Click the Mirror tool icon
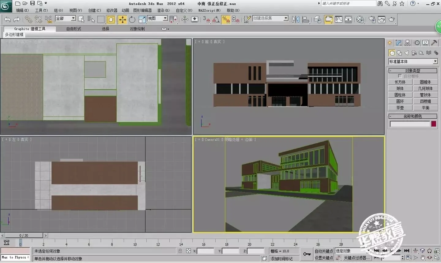Viewport: 441px width, 263px height. pos(296,20)
